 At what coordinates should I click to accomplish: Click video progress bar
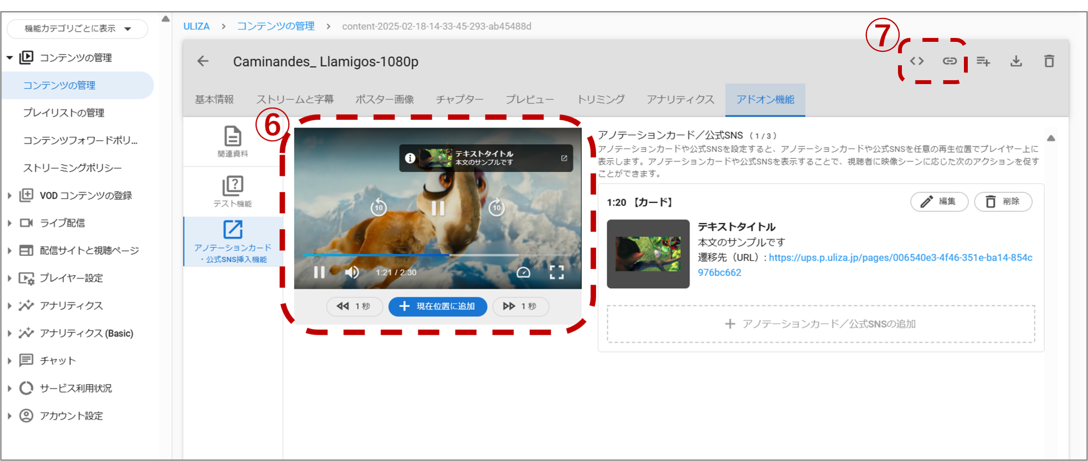tap(437, 255)
